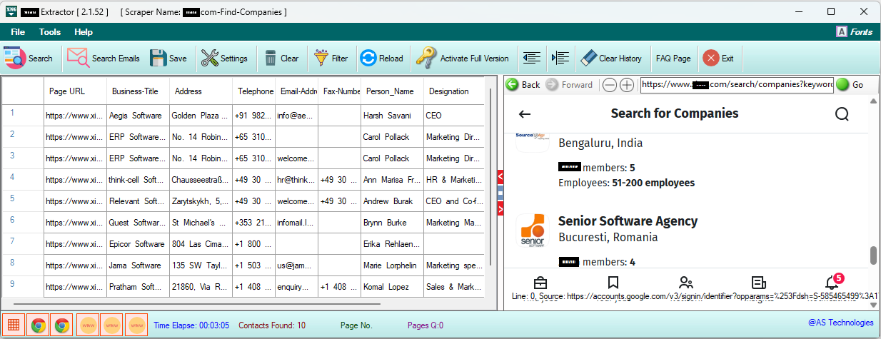Open the Senior Software Agency listing
Screen dimensions: 881x339
[628, 221]
